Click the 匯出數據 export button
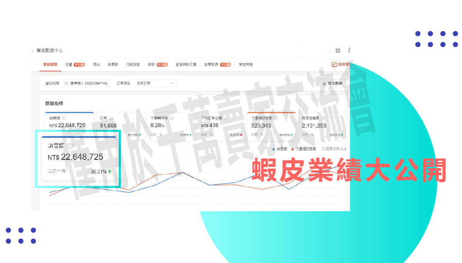The width and height of the screenshot is (462, 263). (x=332, y=83)
